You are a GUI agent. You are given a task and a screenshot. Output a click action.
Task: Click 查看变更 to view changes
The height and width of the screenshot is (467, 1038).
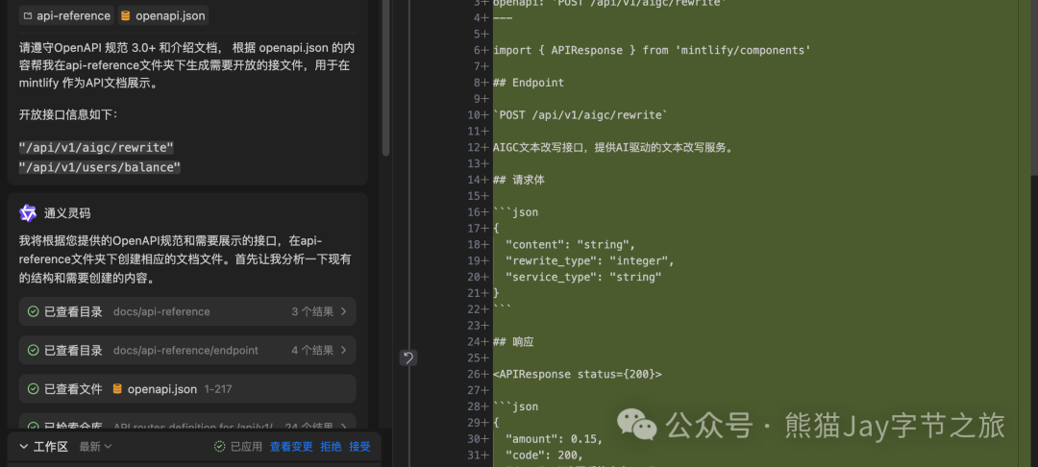pyautogui.click(x=291, y=447)
